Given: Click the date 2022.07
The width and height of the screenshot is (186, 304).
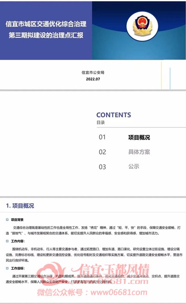Looking at the screenshot, I should (x=93, y=79).
